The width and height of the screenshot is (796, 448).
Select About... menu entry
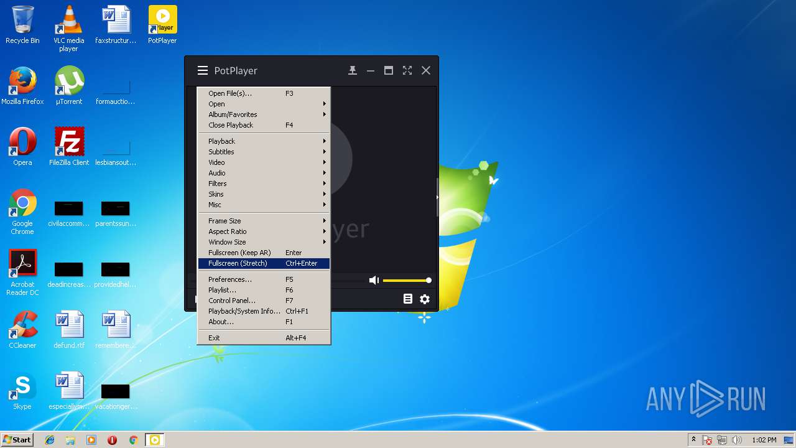[264, 322]
